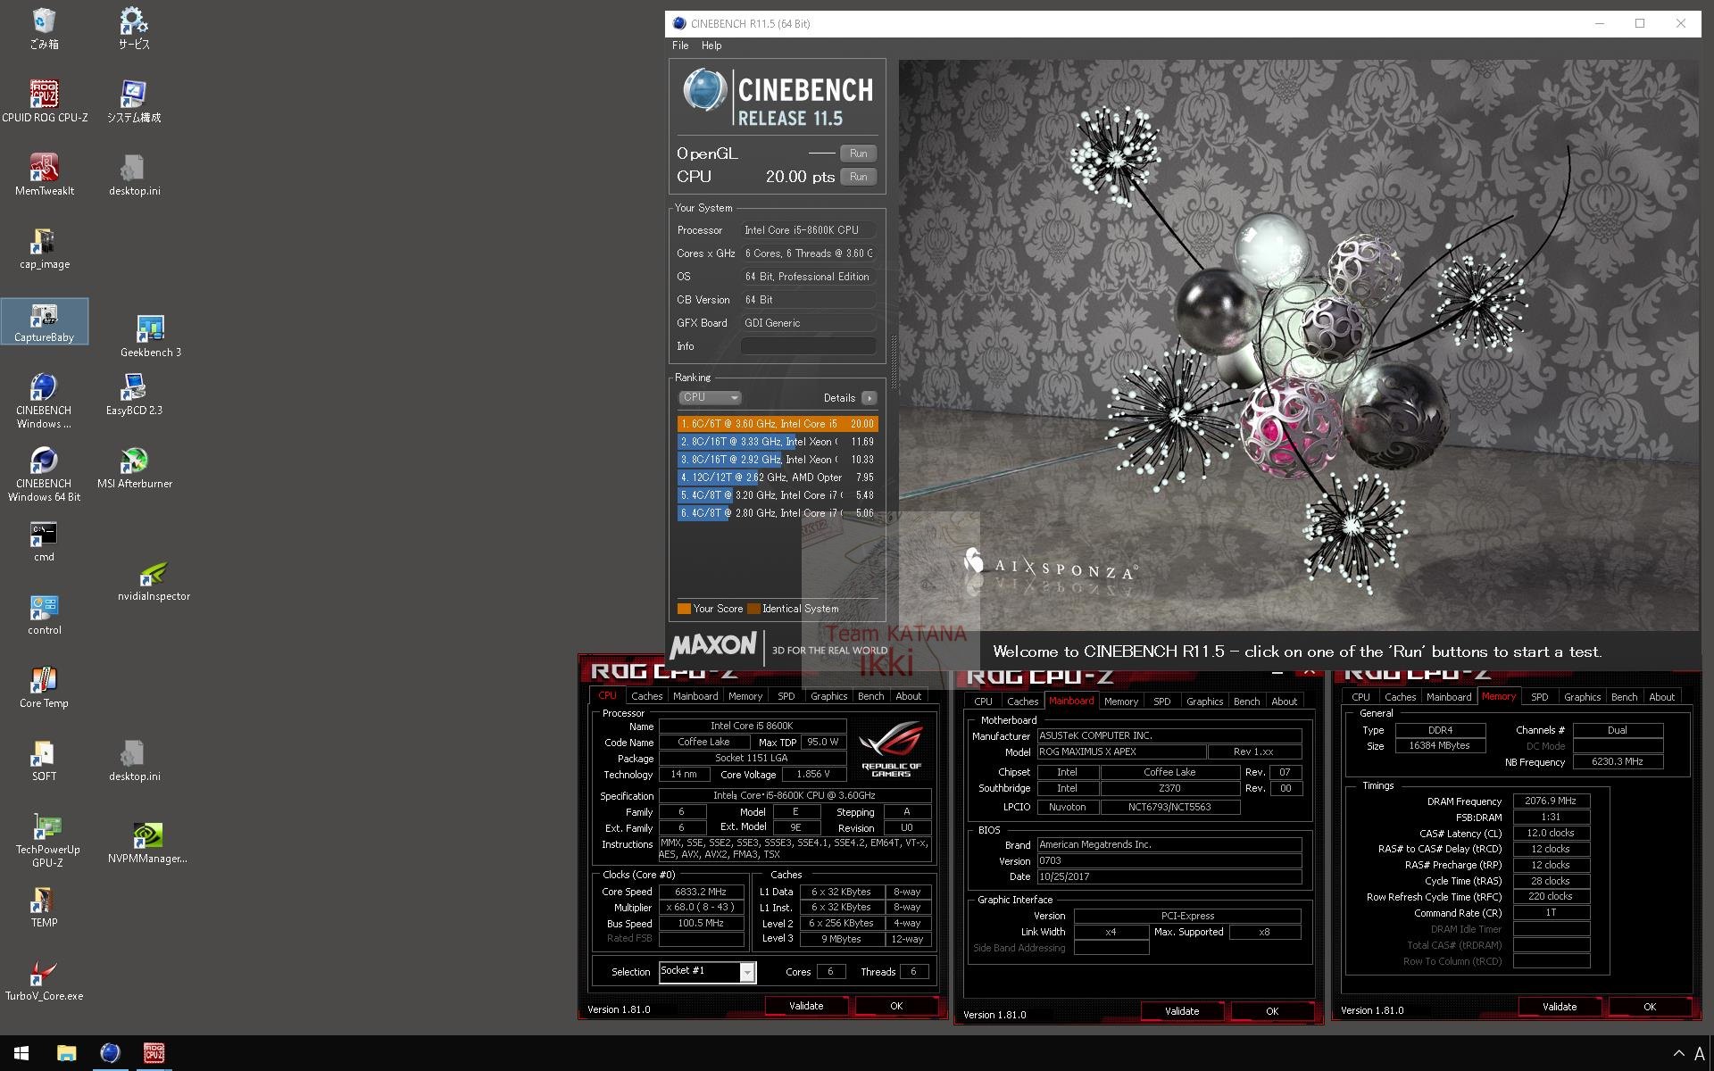Open the cmd desktop shortcut
This screenshot has width=1714, height=1071.
(44, 541)
